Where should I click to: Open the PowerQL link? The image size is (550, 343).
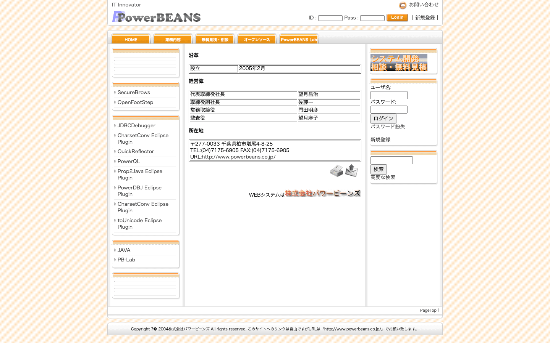click(129, 161)
